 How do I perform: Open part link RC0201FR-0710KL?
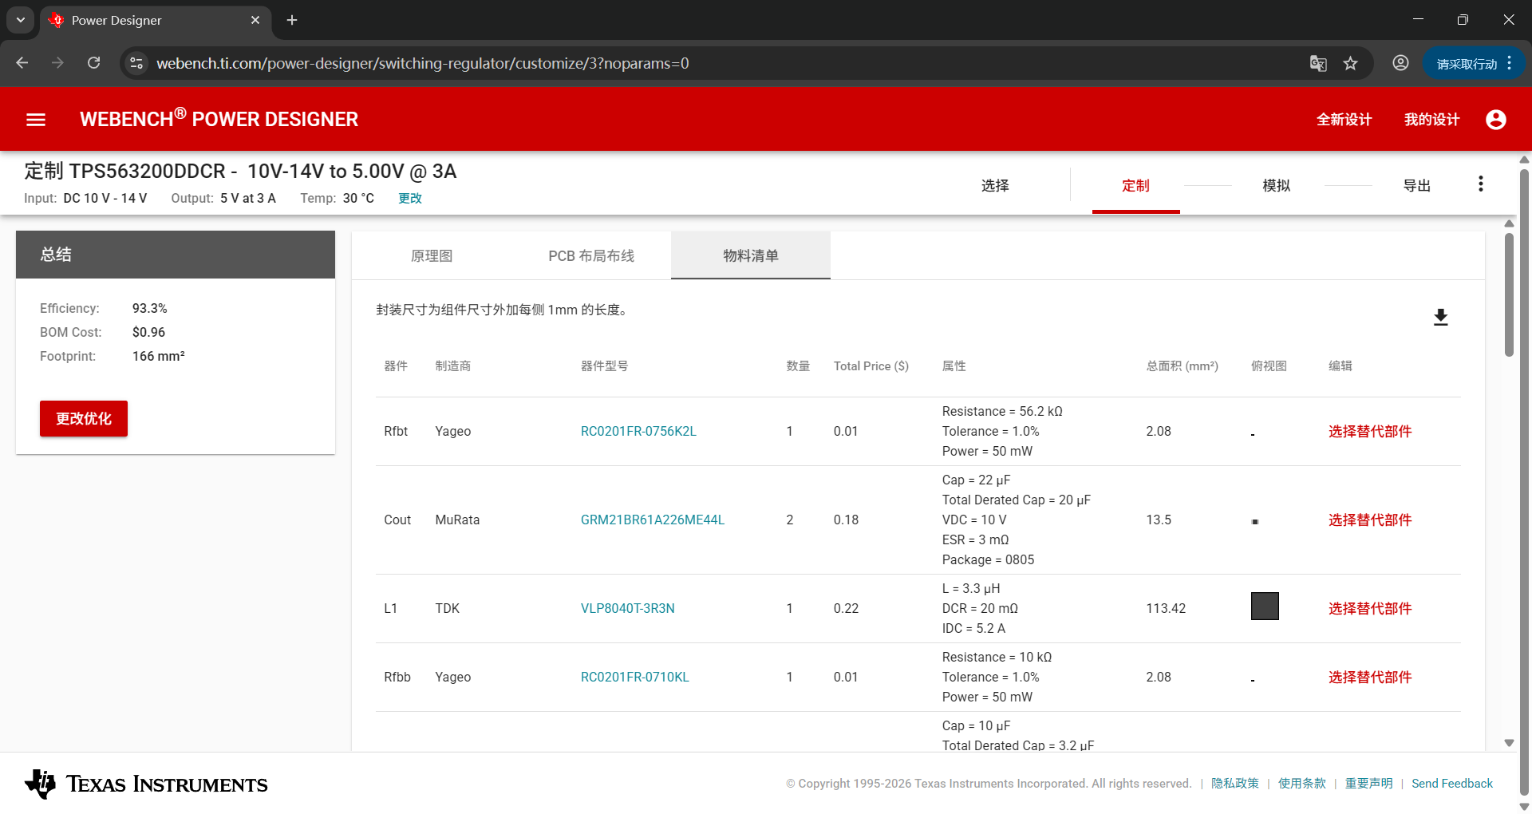(x=635, y=677)
